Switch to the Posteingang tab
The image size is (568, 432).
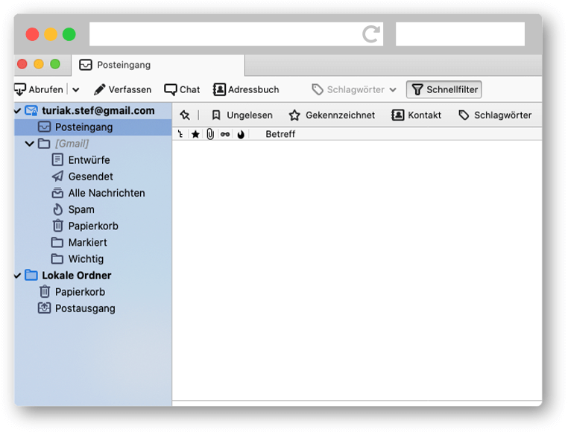click(158, 66)
